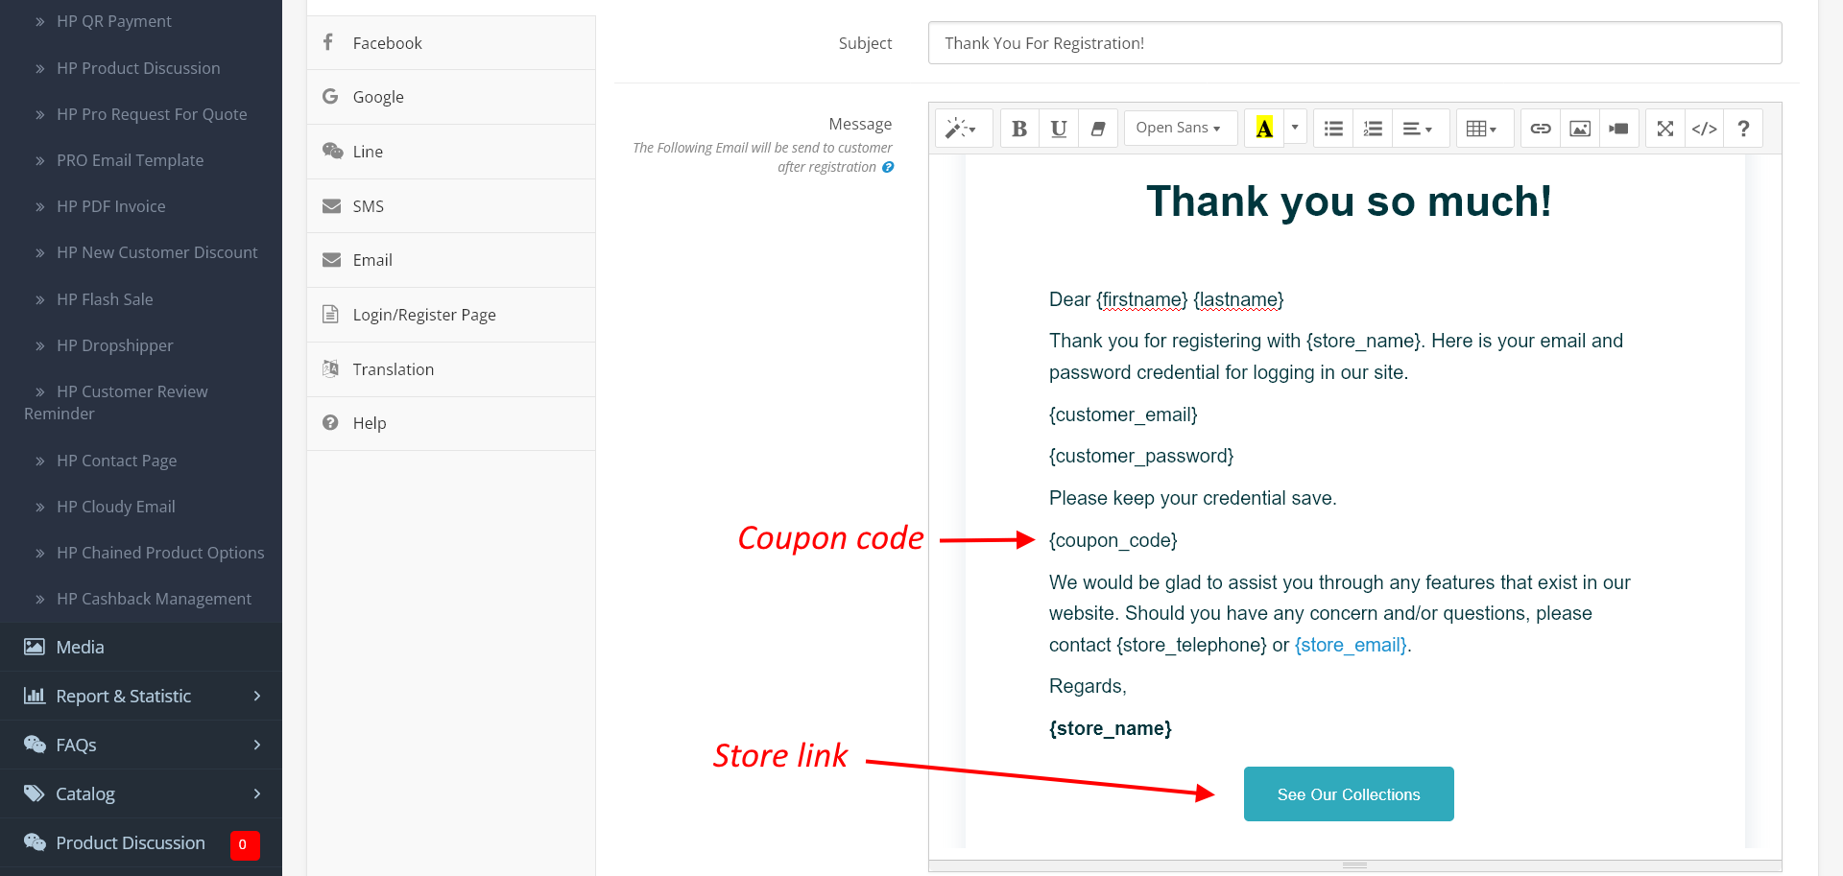The image size is (1843, 876).
Task: Open the table insert dropdown
Action: 1481,129
